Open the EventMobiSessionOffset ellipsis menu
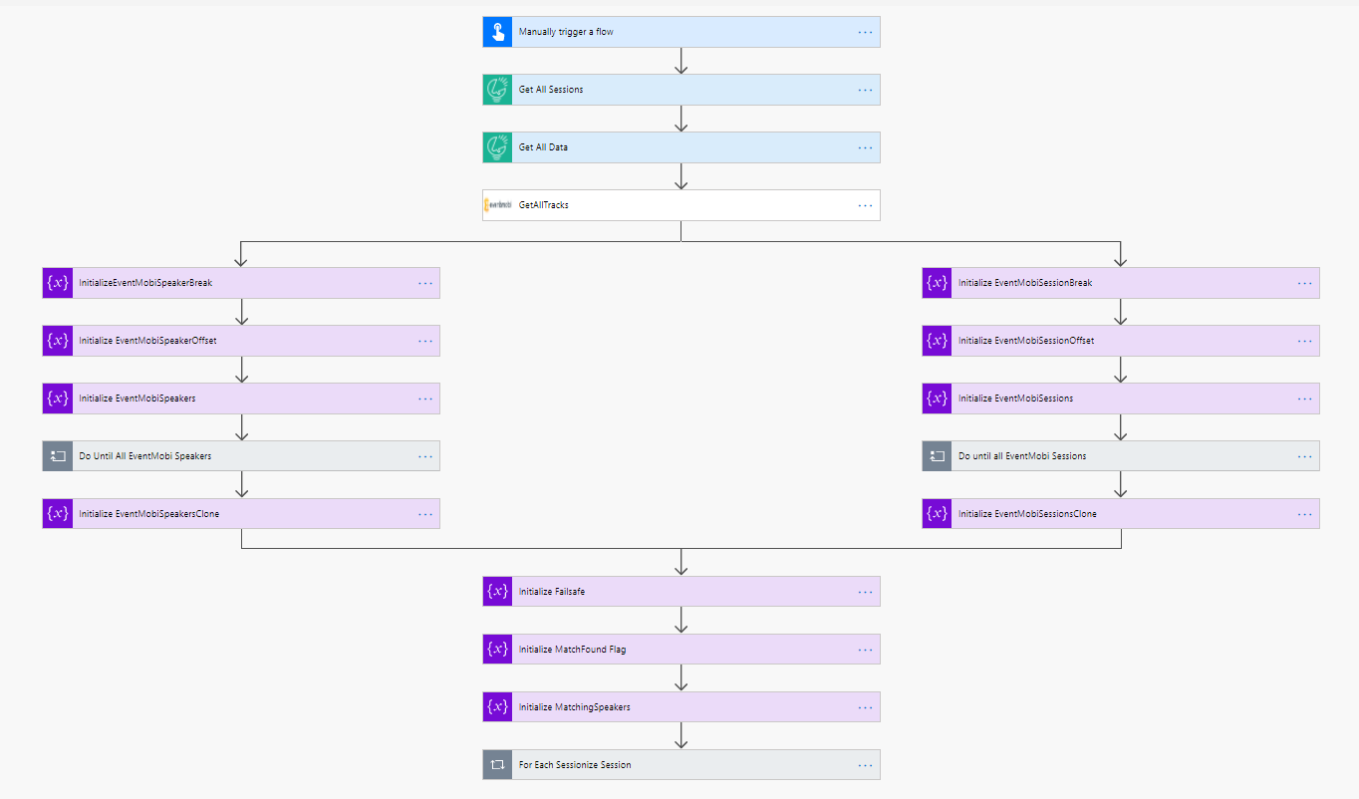 (x=1305, y=341)
